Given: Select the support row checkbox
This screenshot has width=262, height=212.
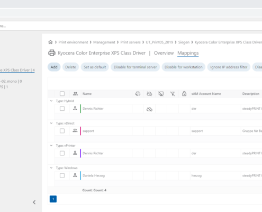Looking at the screenshot, I should tap(62, 131).
